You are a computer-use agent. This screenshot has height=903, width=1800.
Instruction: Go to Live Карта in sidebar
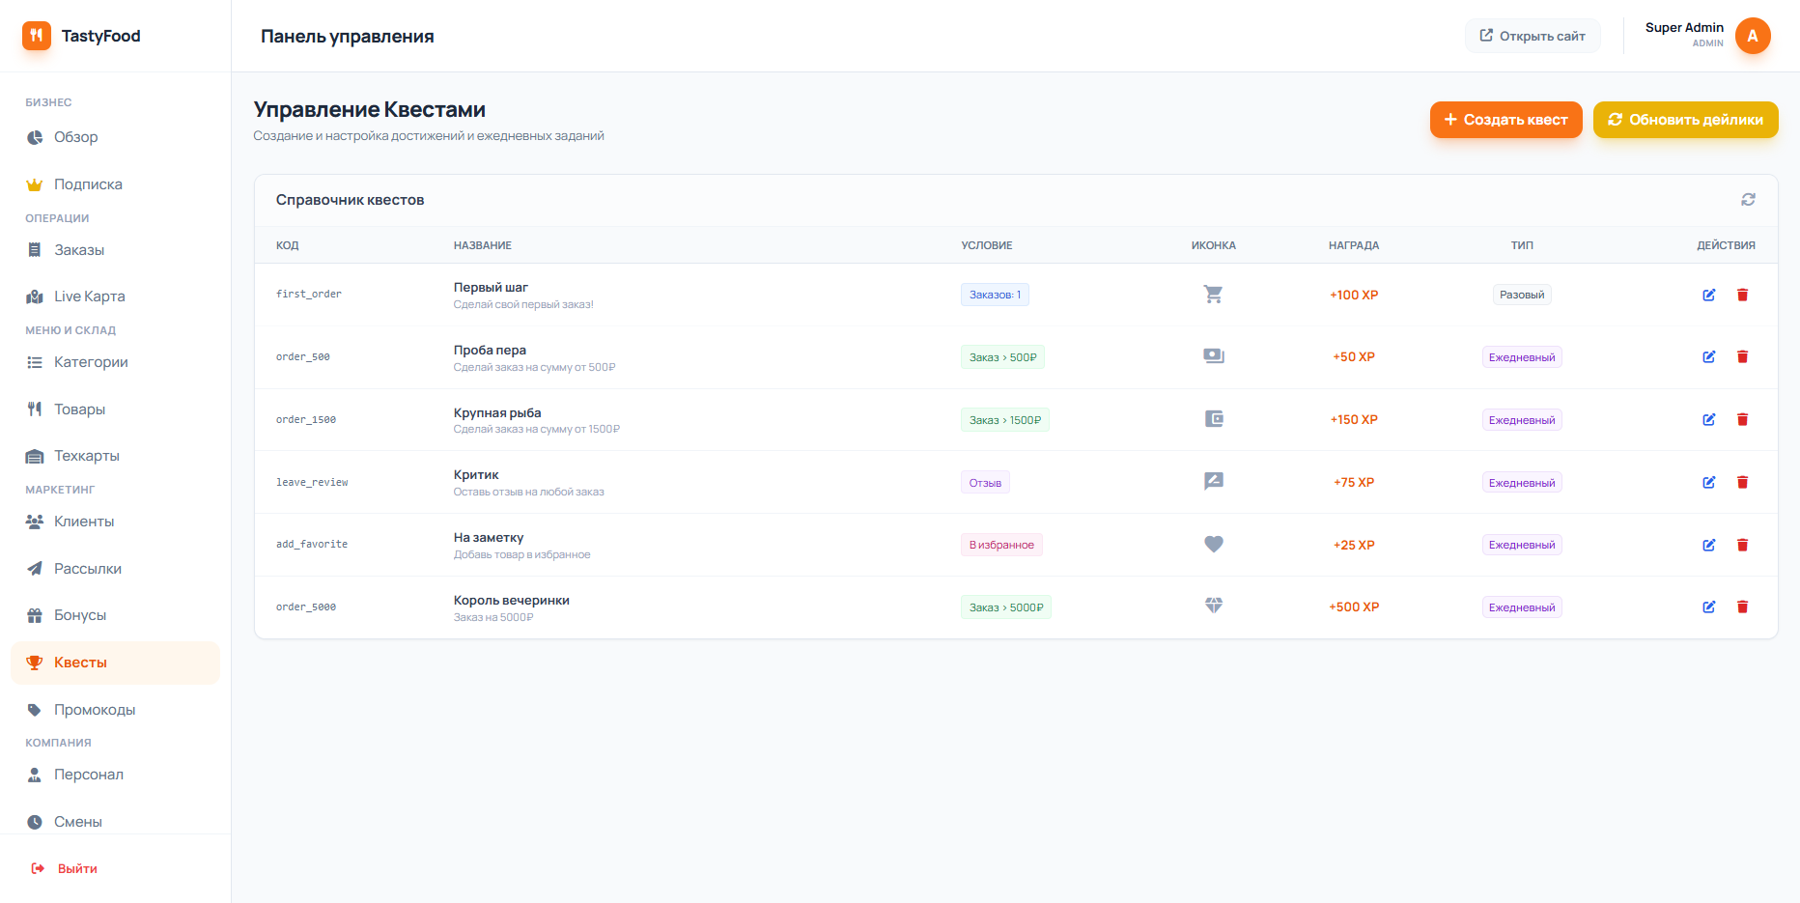[89, 296]
